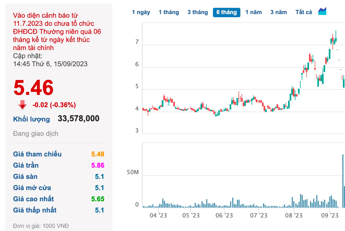Screen dimensions: 345x231
Task: Click the "Khối lượng" label
Action: pyautogui.click(x=31, y=119)
